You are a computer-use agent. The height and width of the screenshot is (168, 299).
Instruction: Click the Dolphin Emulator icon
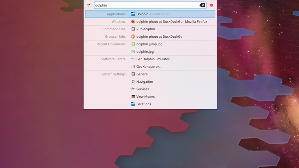(133, 59)
